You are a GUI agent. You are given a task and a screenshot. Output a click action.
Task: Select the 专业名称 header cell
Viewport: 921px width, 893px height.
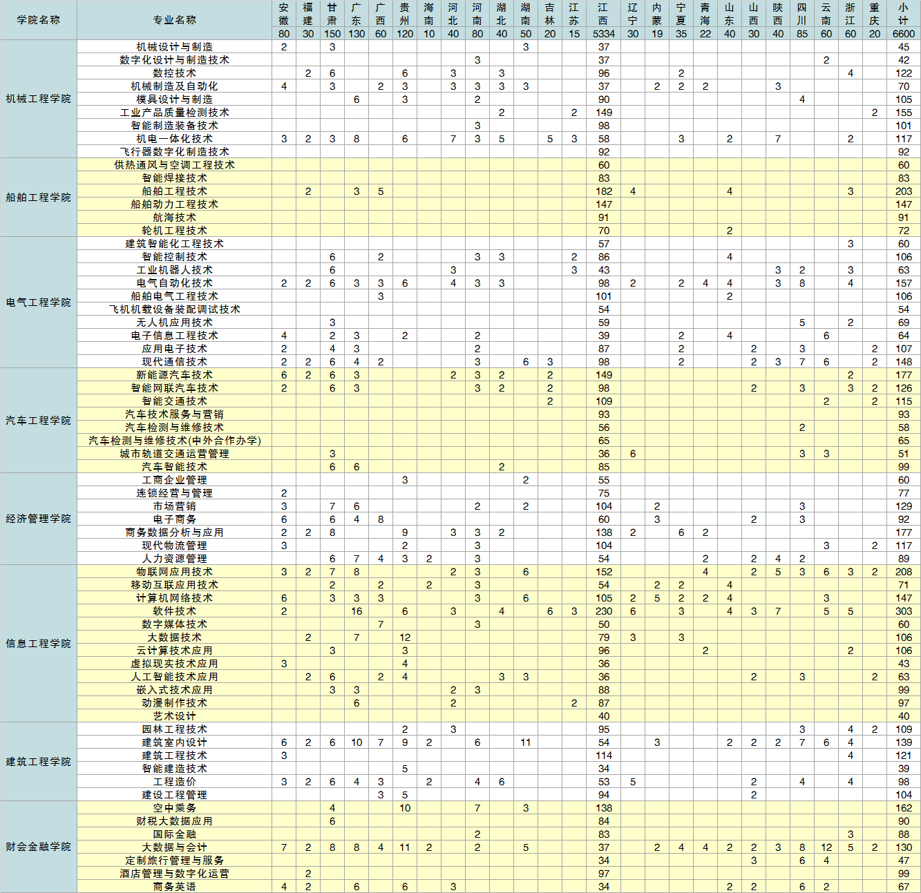tap(175, 20)
